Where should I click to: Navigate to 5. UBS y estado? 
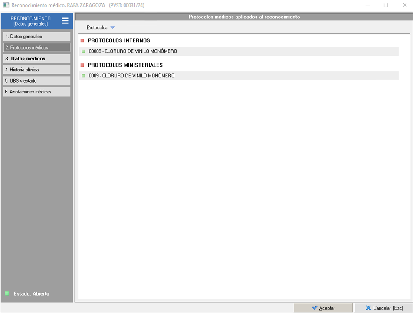click(36, 81)
